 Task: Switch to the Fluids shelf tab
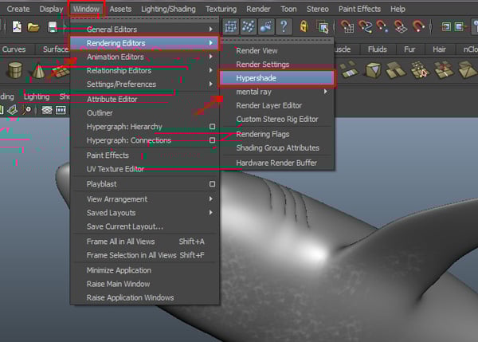[377, 49]
